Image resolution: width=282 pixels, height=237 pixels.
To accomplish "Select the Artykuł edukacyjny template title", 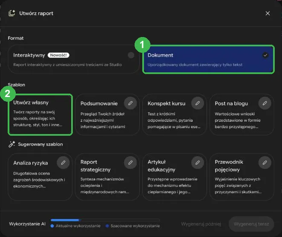I will point(161,166).
